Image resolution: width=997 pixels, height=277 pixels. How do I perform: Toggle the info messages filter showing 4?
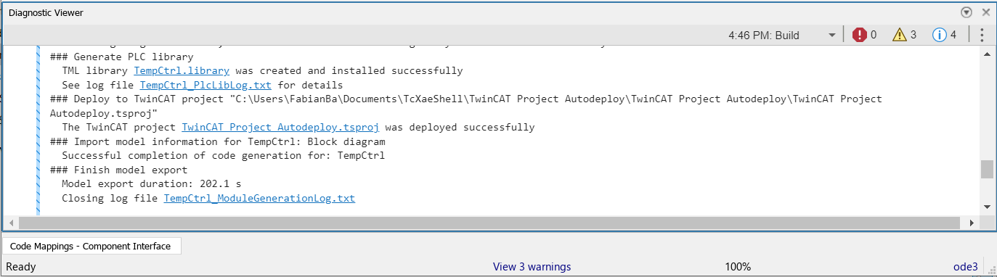pos(945,35)
